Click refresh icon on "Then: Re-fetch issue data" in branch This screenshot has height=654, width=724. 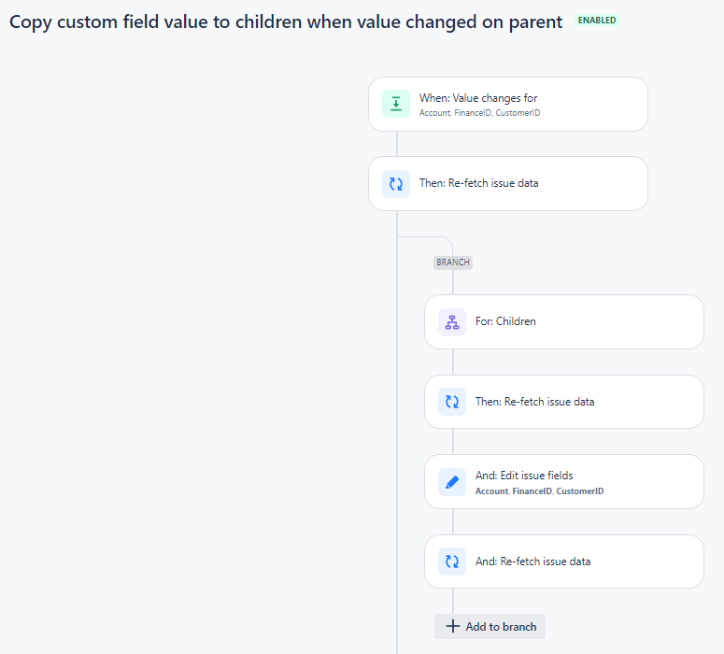(x=452, y=402)
